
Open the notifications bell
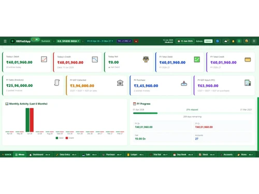(x=233, y=41)
